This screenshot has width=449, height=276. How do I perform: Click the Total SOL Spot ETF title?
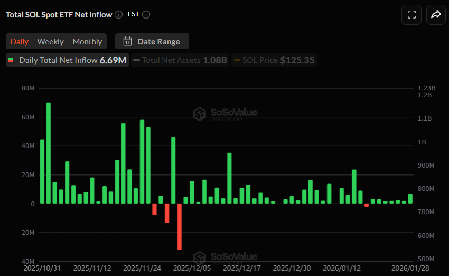click(x=59, y=15)
